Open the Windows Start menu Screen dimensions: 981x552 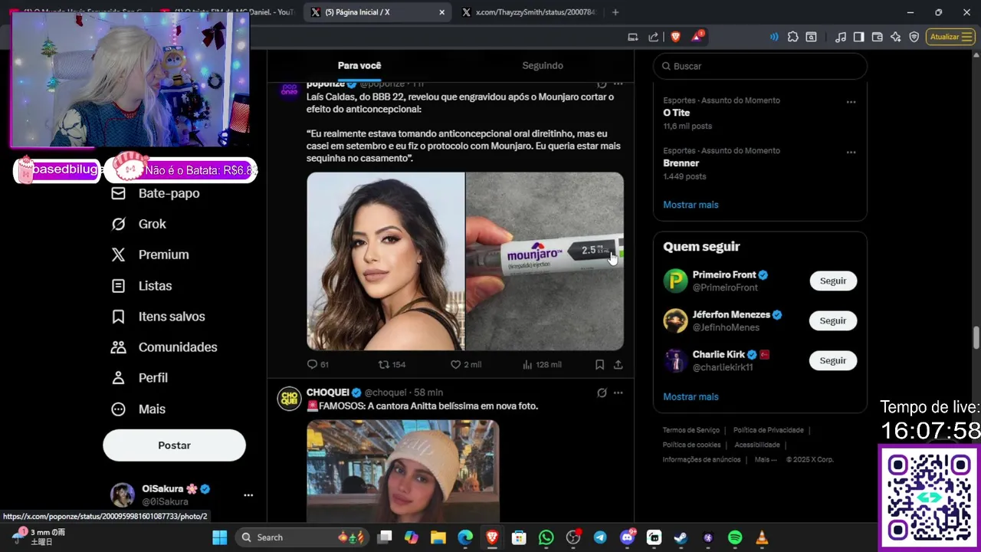click(x=219, y=537)
